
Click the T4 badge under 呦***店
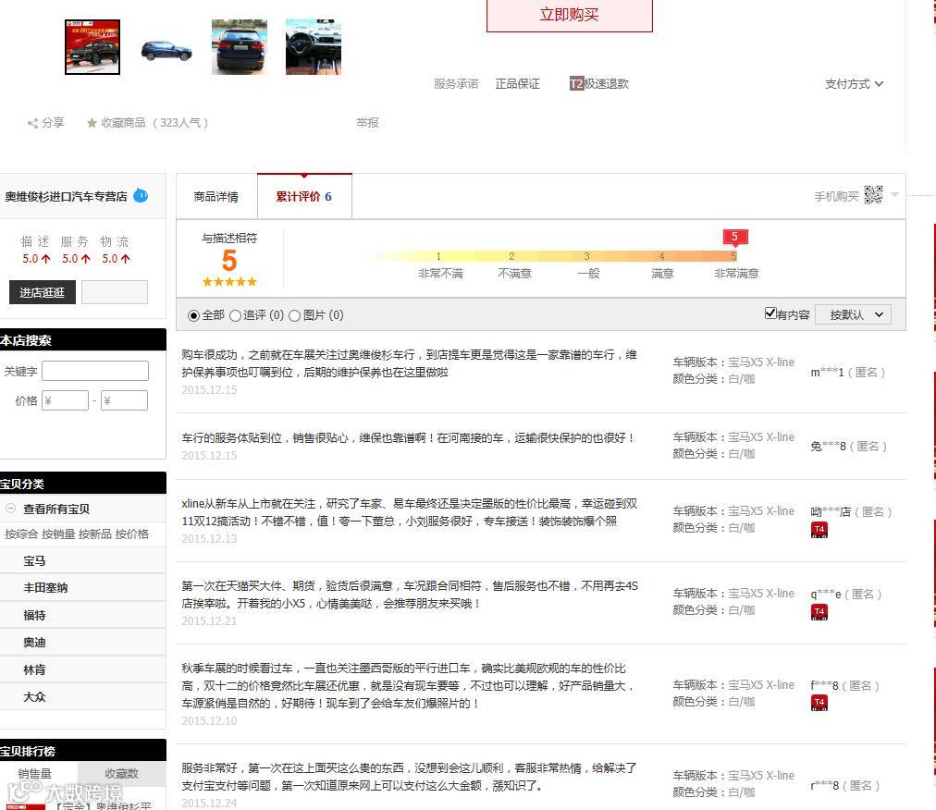click(819, 530)
